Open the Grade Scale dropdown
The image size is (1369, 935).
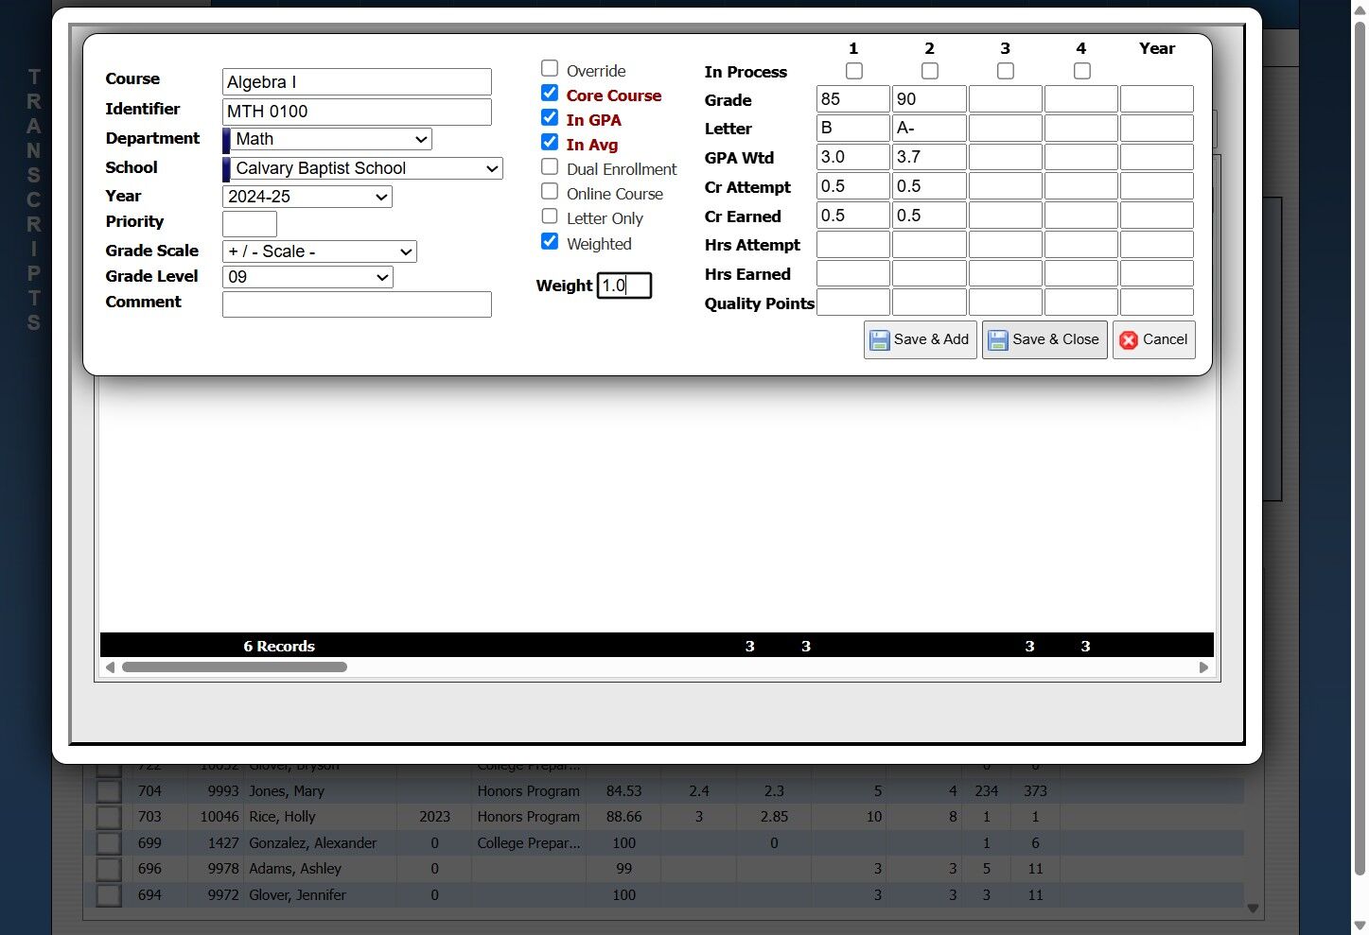[320, 251]
